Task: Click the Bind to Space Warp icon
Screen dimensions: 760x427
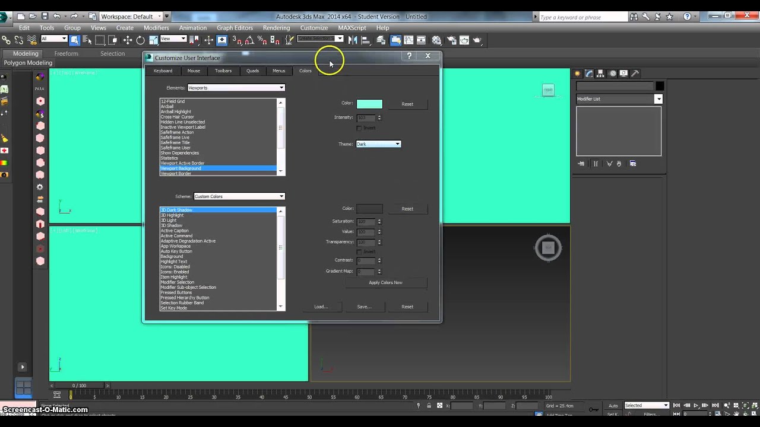Action: click(x=31, y=40)
